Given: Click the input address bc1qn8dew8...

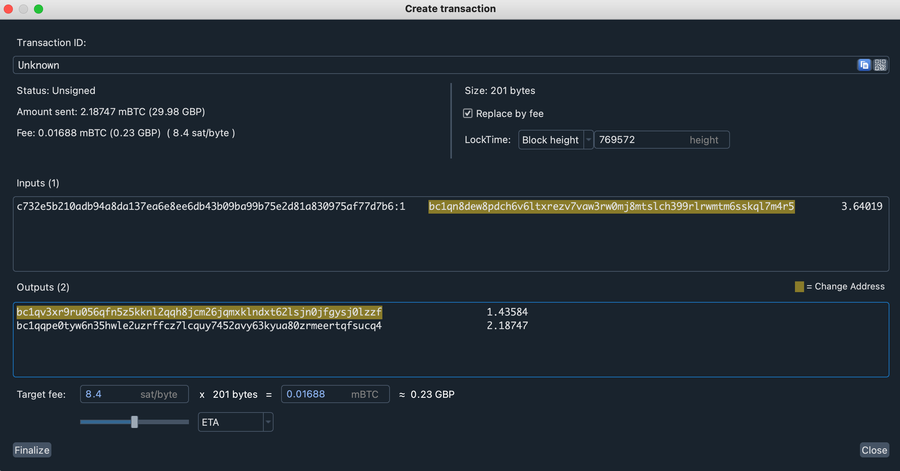Looking at the screenshot, I should (611, 206).
